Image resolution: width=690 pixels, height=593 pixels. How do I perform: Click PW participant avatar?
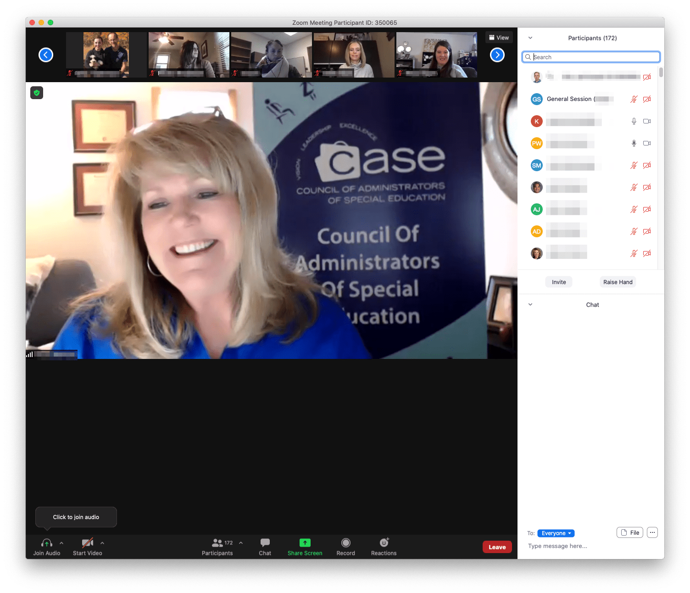coord(537,143)
